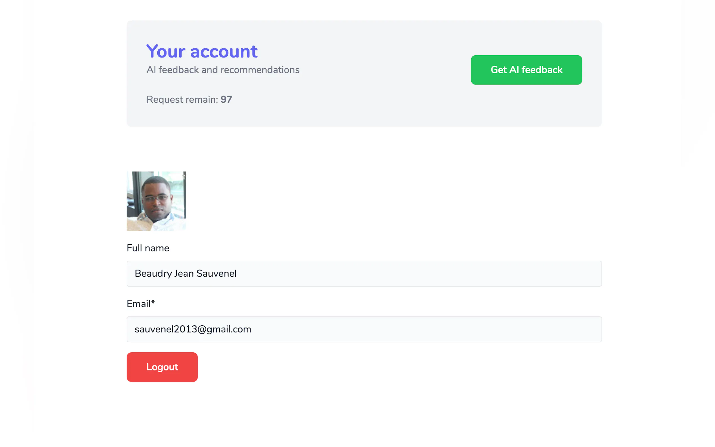Click the surname "Sauvenel" in the name field

tap(216, 273)
